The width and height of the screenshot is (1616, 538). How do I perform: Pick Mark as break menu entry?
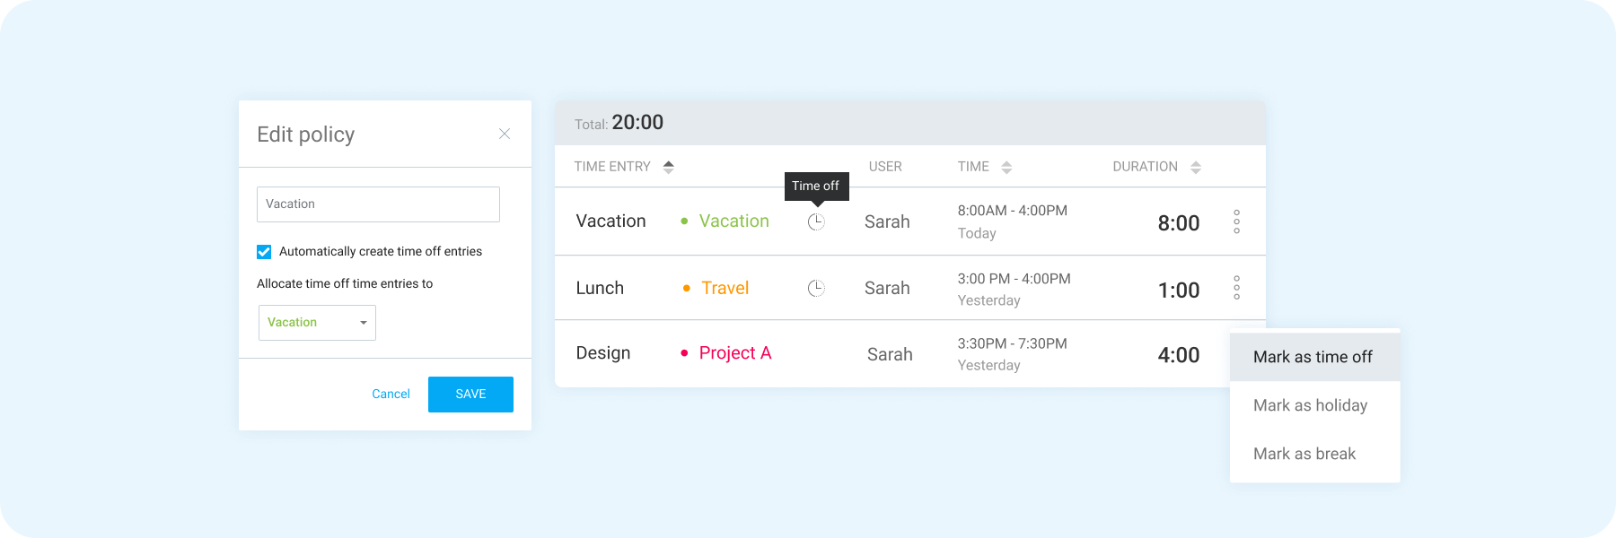[x=1304, y=454]
